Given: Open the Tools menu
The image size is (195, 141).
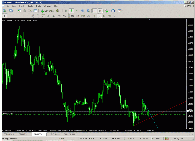Looking at the screenshot, I should pyautogui.click(x=38, y=6).
